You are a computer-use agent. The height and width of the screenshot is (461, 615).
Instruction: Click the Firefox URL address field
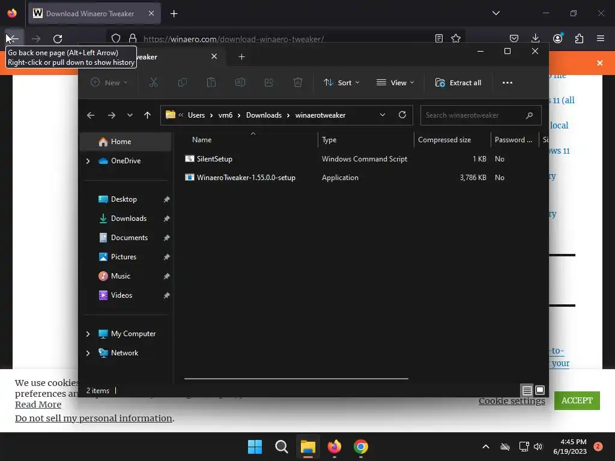[286, 39]
